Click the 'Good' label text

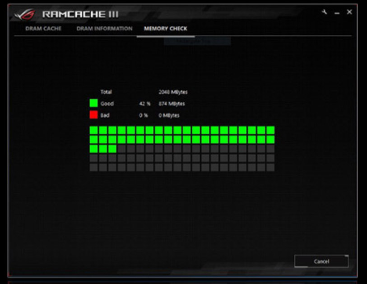coord(107,103)
